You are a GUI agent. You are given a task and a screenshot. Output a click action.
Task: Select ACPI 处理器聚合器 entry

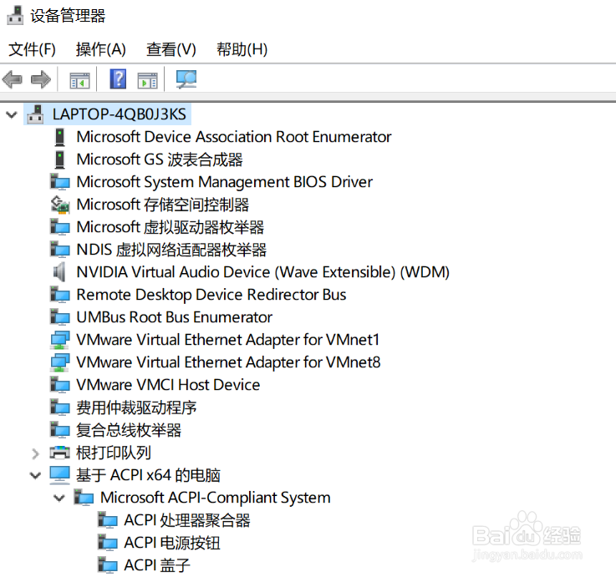[x=187, y=520]
